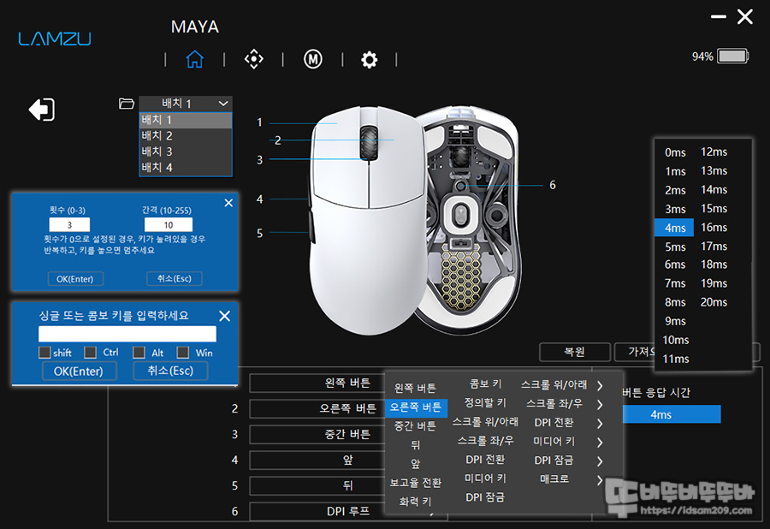Image resolution: width=770 pixels, height=529 pixels.
Task: Expand DPI 잠금 submenu arrow in right column
Action: pyautogui.click(x=600, y=461)
